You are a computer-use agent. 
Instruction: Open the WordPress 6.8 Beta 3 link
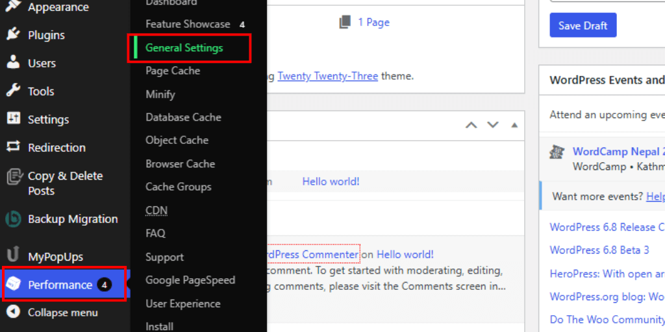(x=599, y=250)
